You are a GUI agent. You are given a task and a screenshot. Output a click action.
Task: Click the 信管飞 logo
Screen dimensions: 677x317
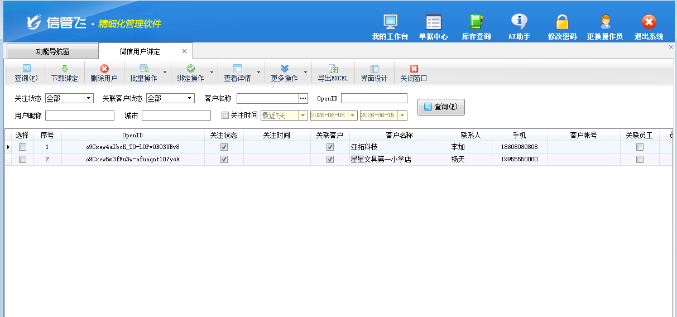pos(57,23)
